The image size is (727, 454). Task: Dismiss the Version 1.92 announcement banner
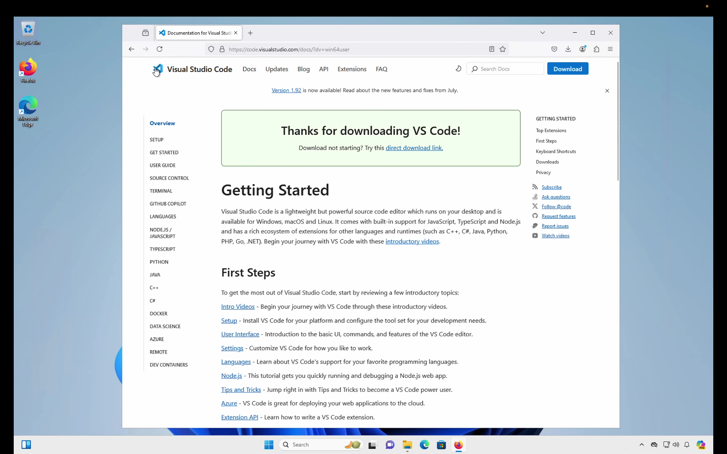pyautogui.click(x=607, y=91)
